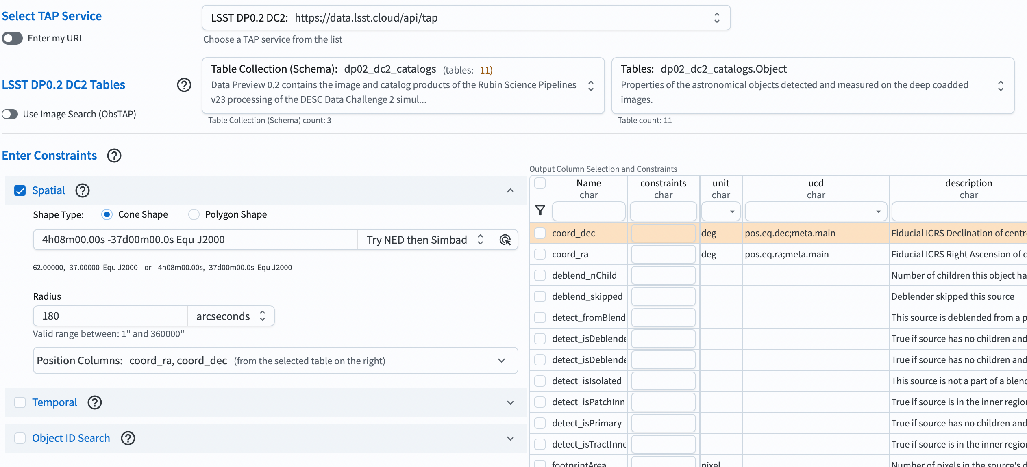Open the Tables dp02_dc2_catalogs.Object selector

(x=812, y=85)
